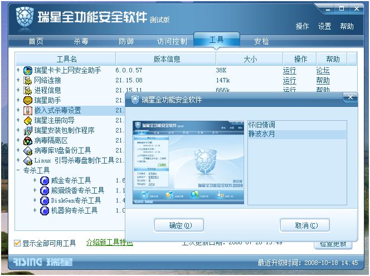Select the 病毒隔离区 row text
The image size is (370, 276).
point(51,141)
